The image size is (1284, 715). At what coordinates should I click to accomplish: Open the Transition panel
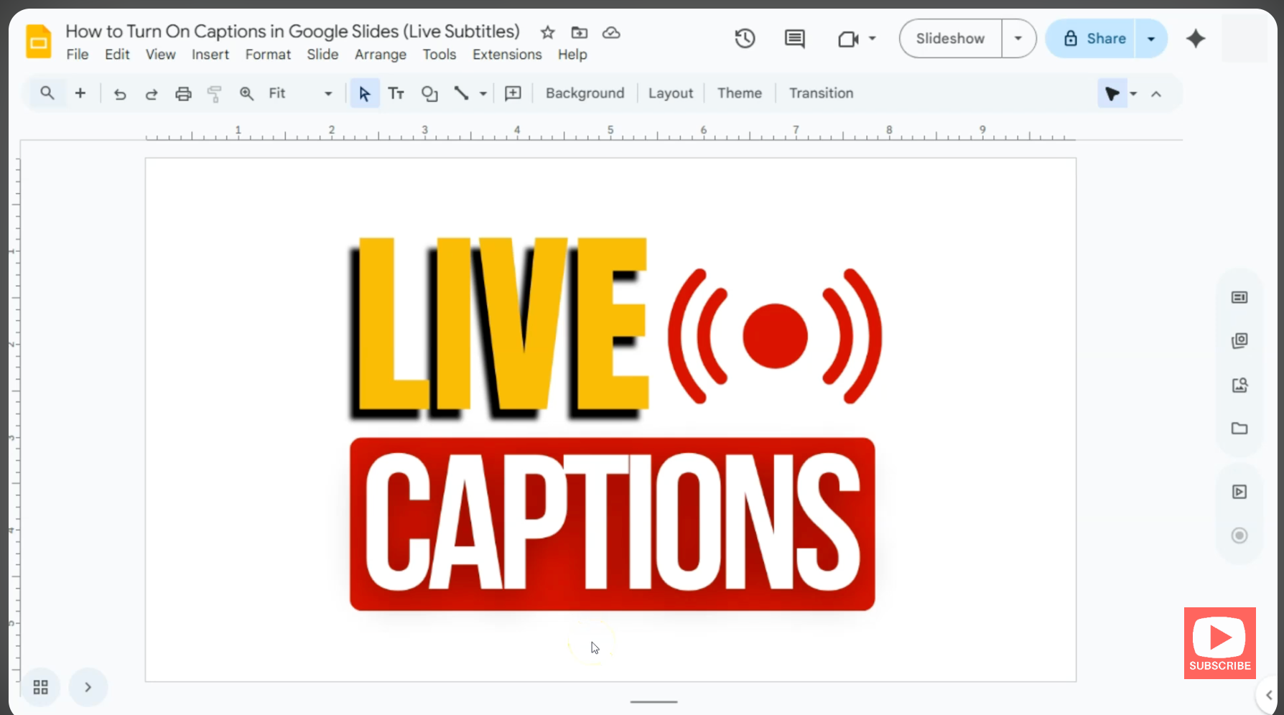[822, 93]
